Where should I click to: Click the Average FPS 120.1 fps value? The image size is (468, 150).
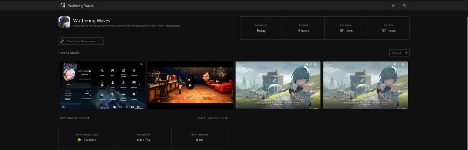143,140
